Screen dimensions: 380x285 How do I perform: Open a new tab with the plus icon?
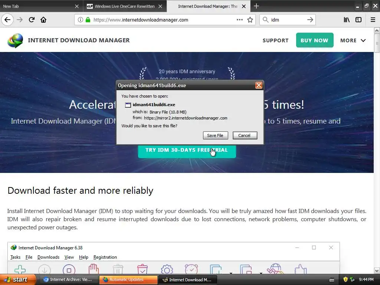pos(256,6)
